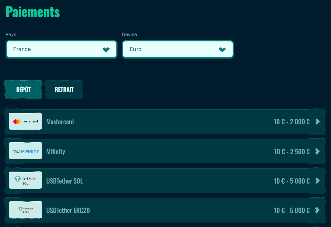Expand USDTether ERC20 row chevron

point(317,210)
